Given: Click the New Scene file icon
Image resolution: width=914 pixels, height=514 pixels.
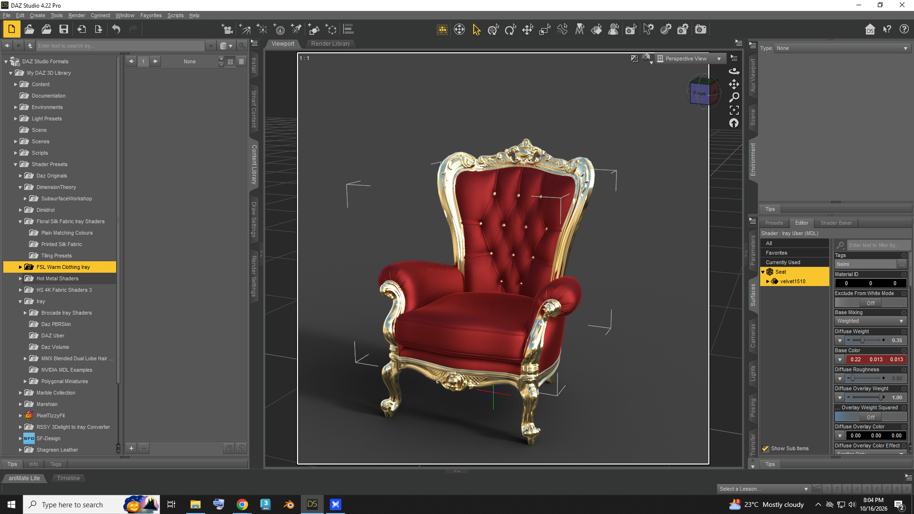Looking at the screenshot, I should click(11, 30).
